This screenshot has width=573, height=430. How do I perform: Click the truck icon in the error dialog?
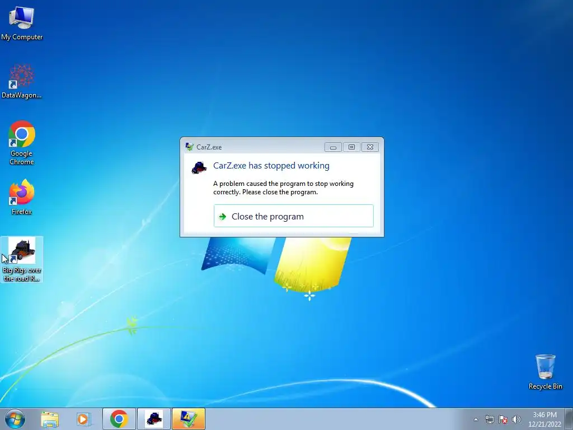click(199, 167)
